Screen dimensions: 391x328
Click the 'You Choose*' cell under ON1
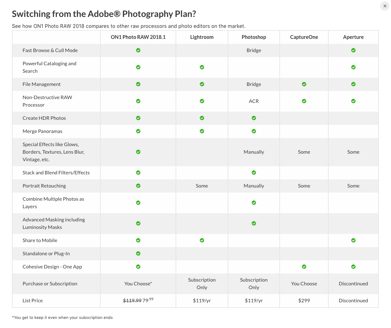[x=138, y=283]
